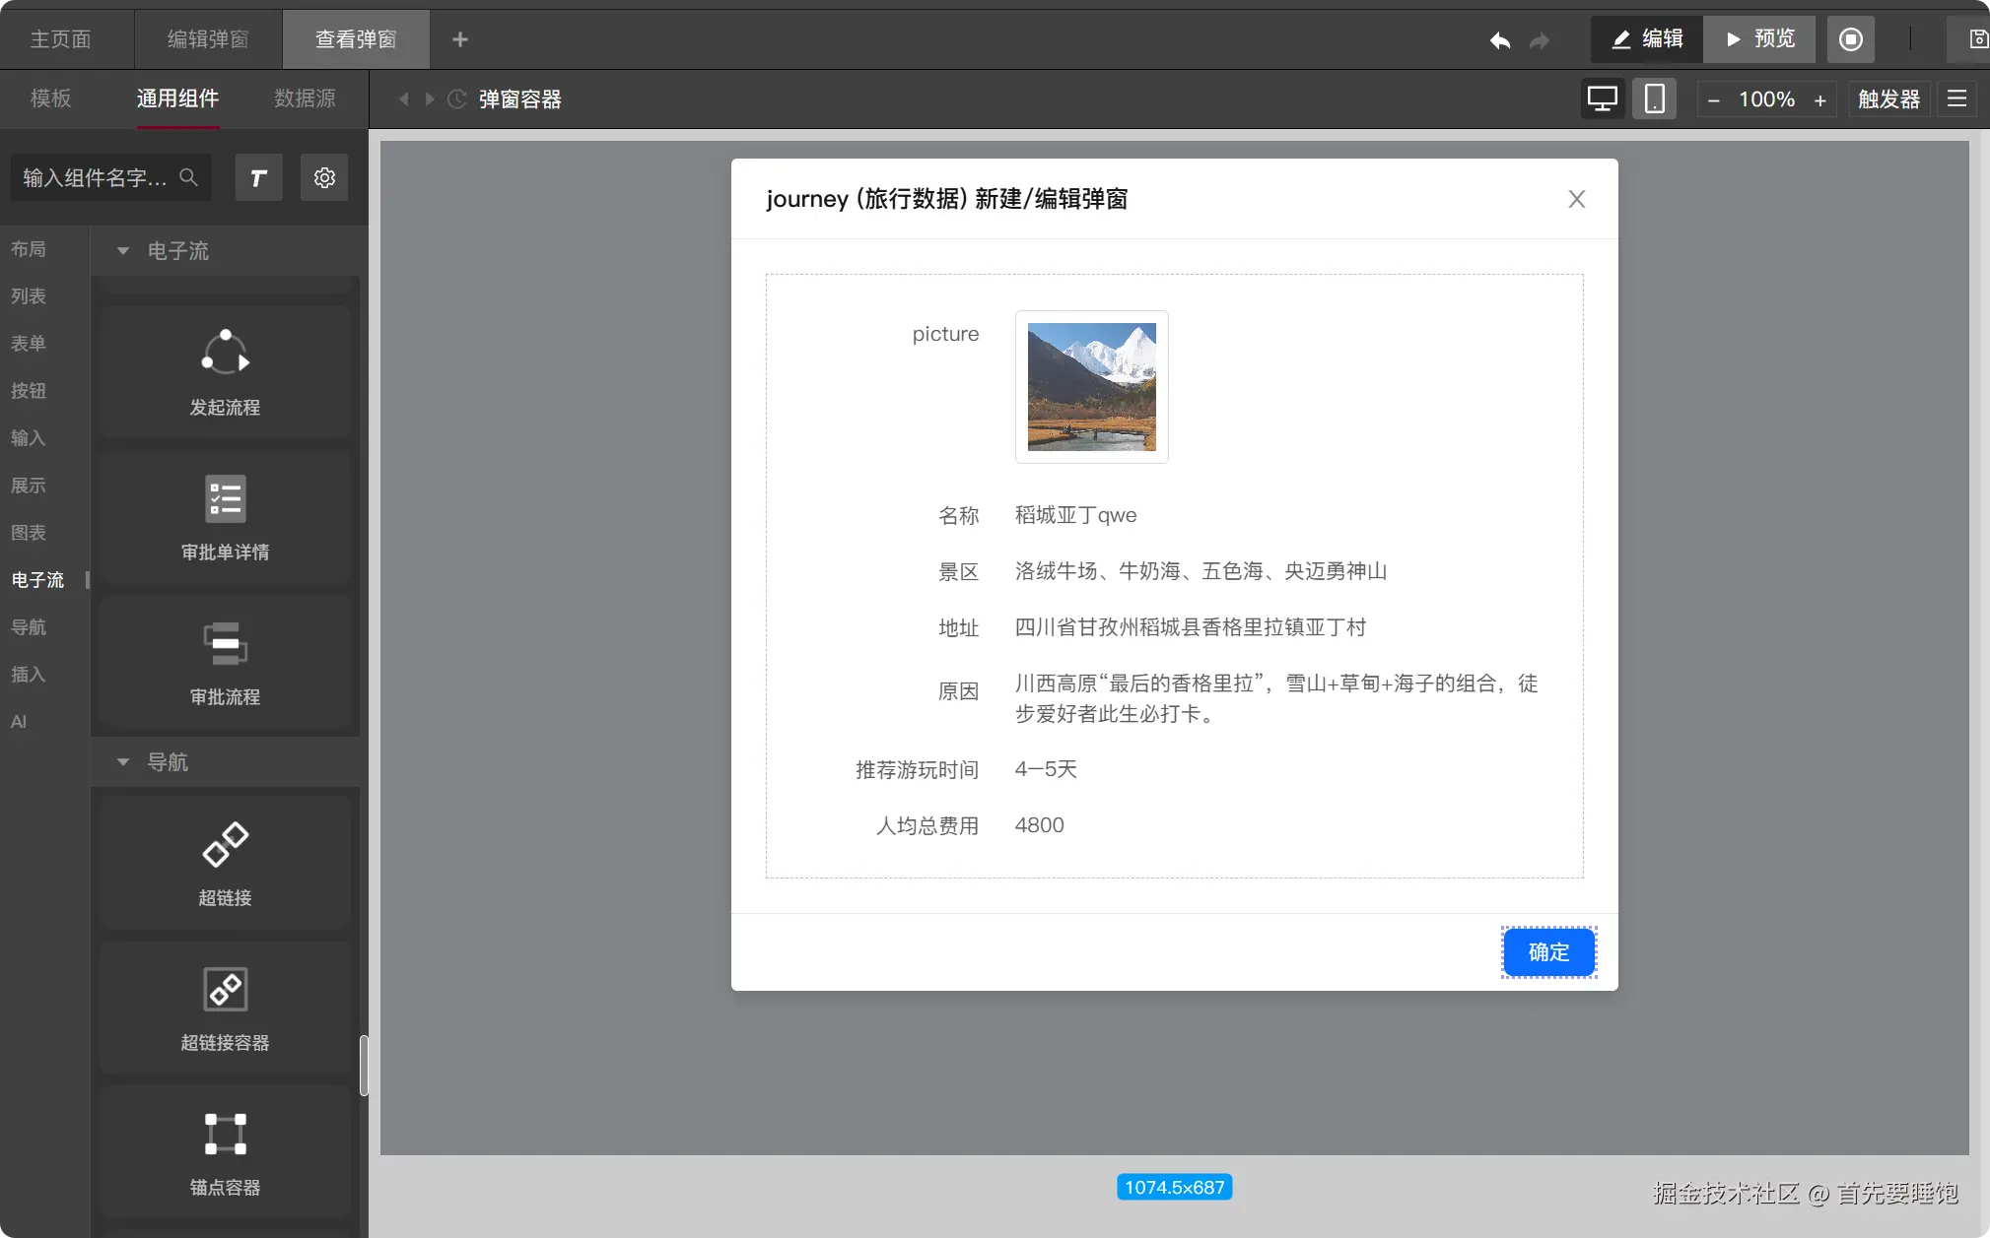Screen dimensions: 1990x1238
Task: Open the 触发器 button
Action: click(x=1888, y=99)
